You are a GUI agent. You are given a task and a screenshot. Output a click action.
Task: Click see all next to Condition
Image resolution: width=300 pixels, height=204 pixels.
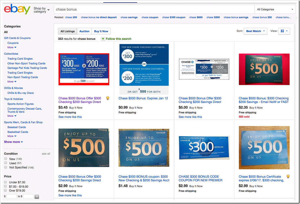pos(46,154)
